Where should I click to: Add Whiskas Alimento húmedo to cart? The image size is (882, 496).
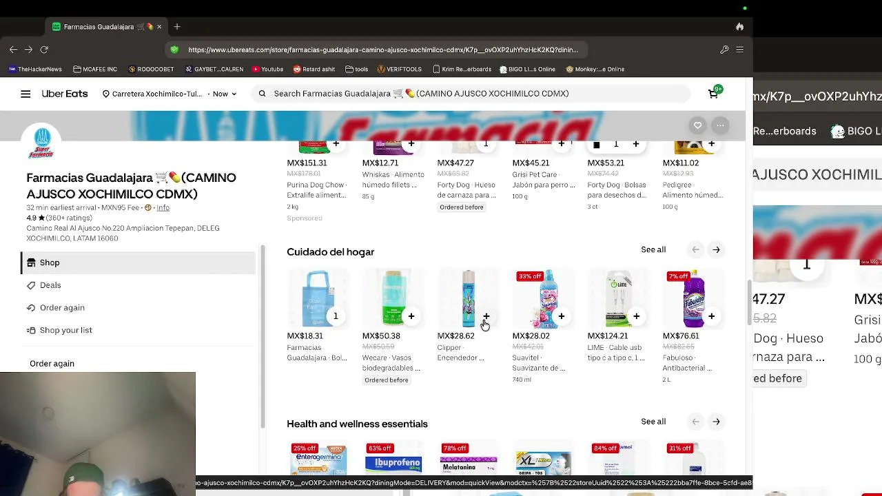tap(411, 145)
